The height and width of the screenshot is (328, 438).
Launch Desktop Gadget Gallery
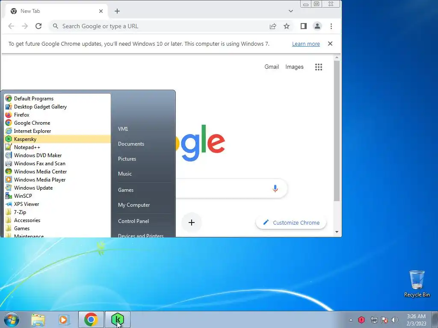click(x=57, y=106)
